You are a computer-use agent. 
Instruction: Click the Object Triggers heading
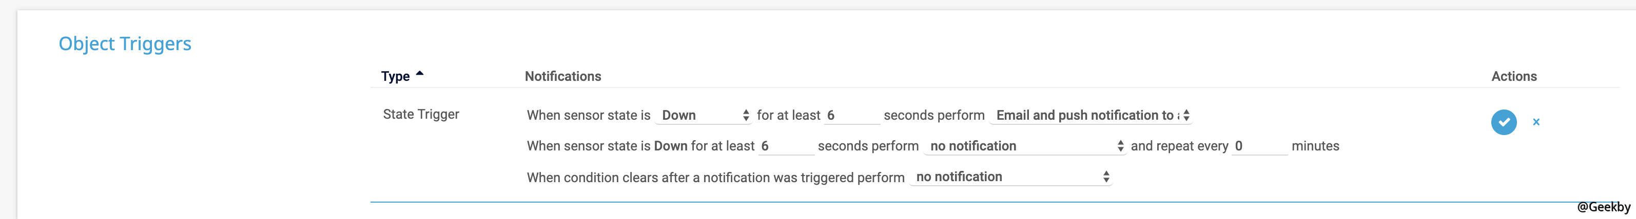[125, 43]
